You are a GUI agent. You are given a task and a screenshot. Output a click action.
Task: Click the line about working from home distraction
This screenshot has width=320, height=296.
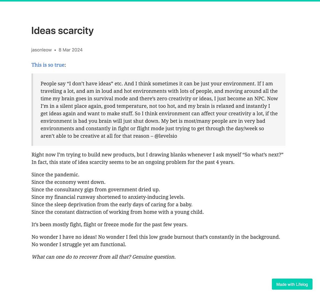117,212
